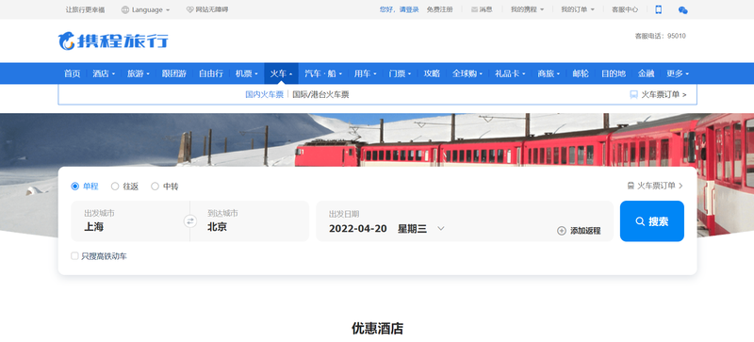Open the WeChat icon in top bar
Screen dimensions: 754x342
click(x=682, y=9)
